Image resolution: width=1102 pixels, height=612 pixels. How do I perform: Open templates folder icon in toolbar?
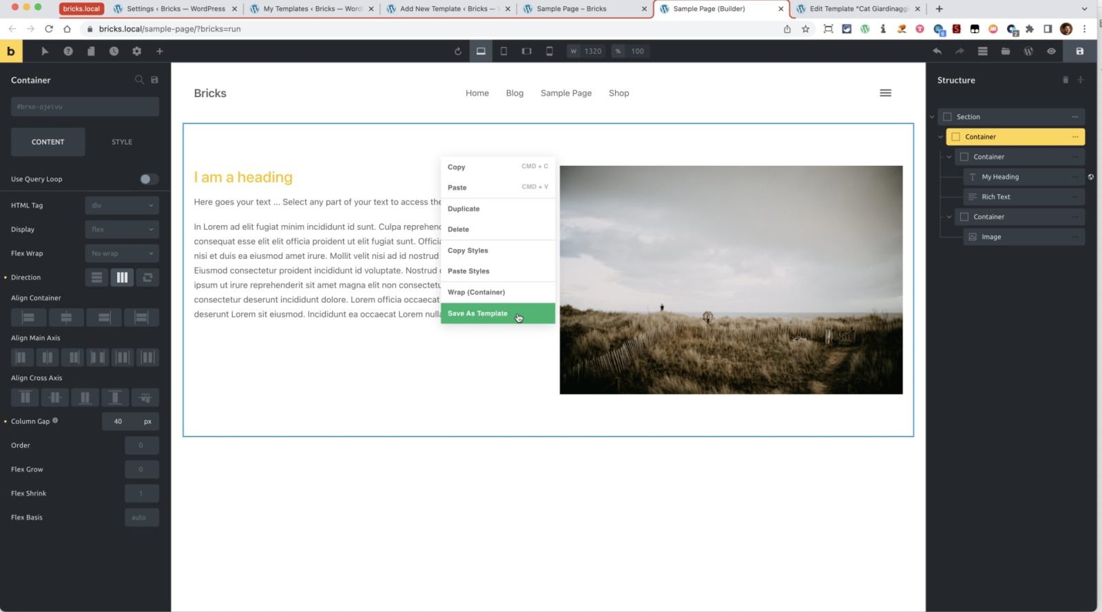pos(1005,52)
